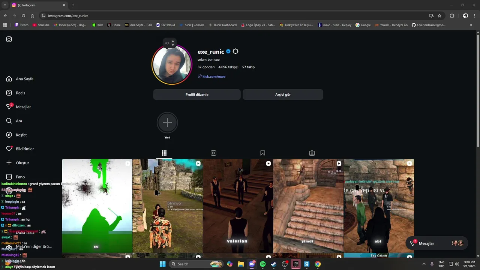480x270 pixels.
Task: Open the Twitch bookmark
Action: 21,25
